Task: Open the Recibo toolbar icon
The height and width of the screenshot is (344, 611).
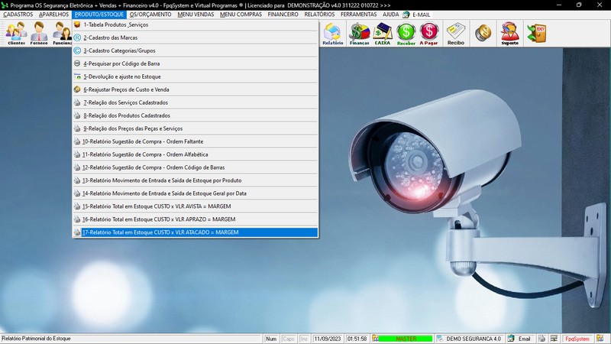Action: click(x=456, y=34)
